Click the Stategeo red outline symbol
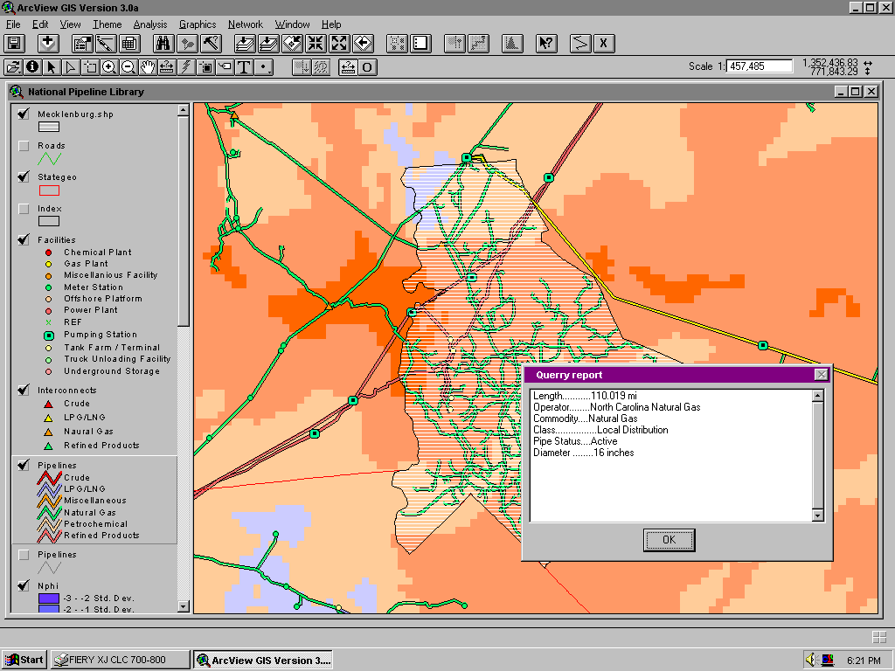Image resolution: width=895 pixels, height=671 pixels. [49, 190]
